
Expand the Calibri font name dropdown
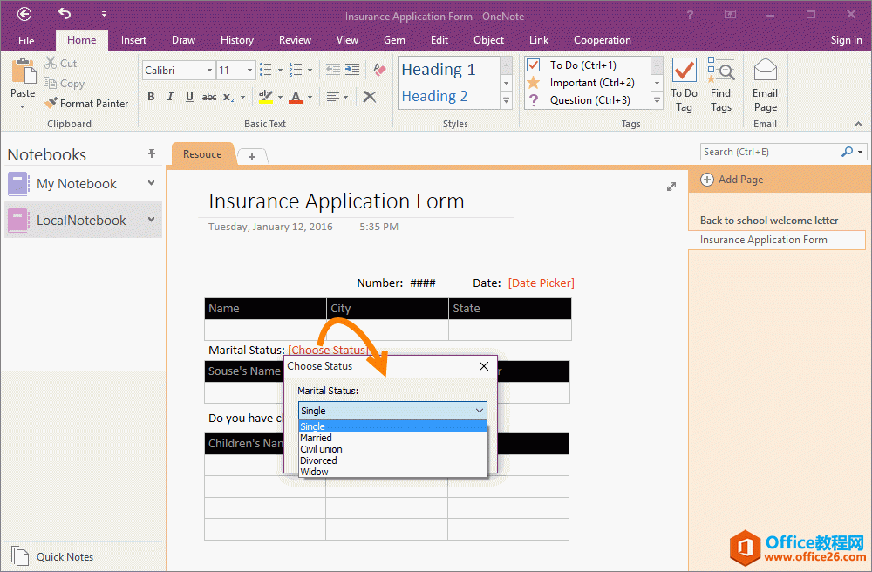click(209, 71)
